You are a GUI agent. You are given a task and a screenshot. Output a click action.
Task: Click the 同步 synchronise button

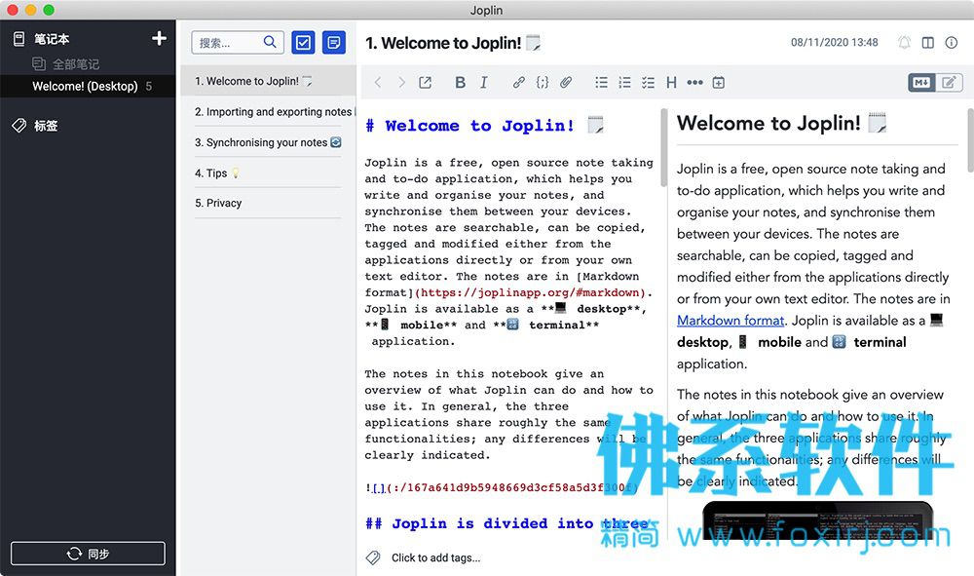(89, 554)
